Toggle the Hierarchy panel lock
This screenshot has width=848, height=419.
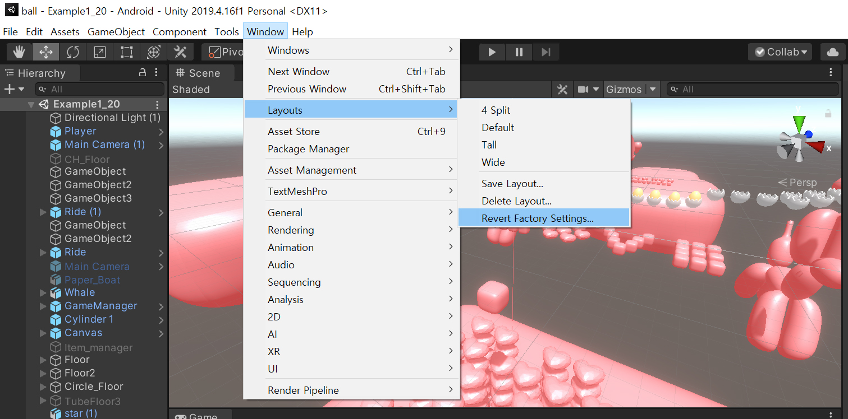143,72
